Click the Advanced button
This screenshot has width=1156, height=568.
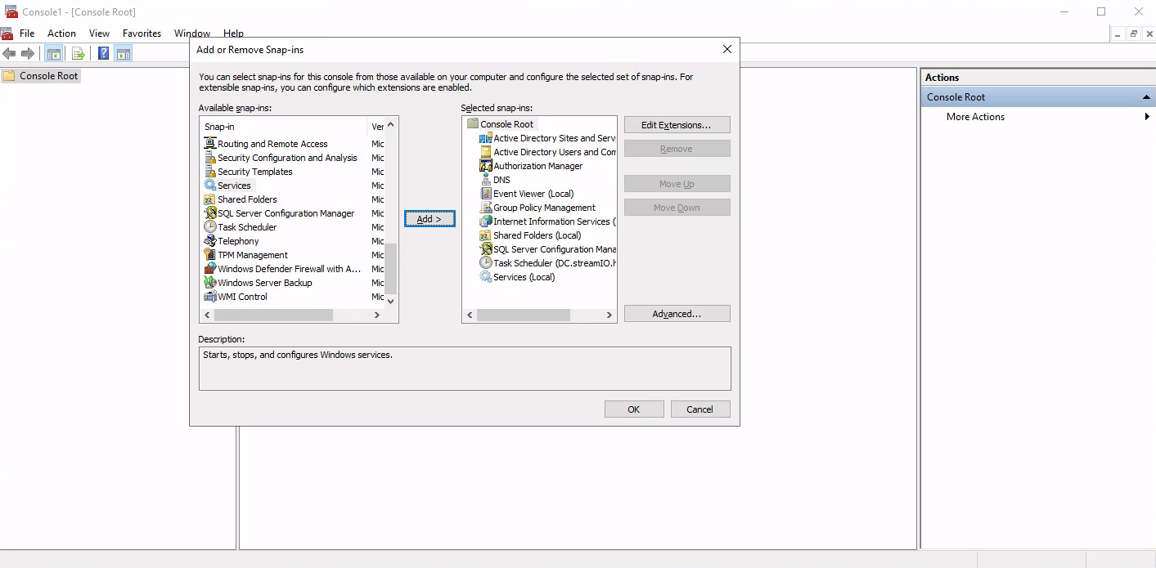point(677,314)
